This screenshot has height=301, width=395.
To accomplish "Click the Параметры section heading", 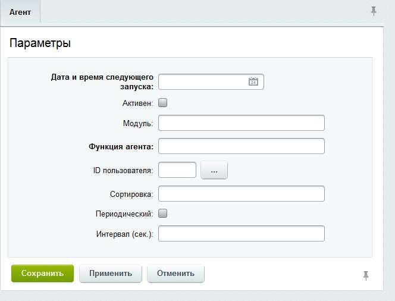I will [40, 43].
